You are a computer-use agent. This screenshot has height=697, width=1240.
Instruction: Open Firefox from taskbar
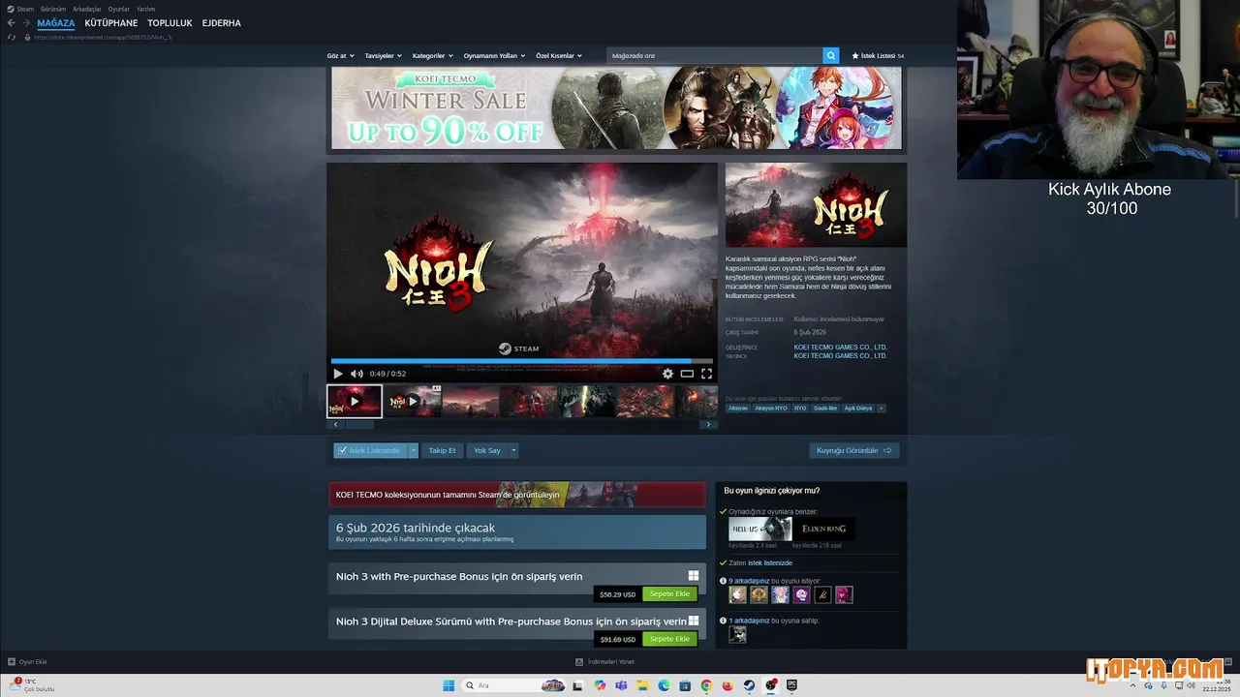click(728, 685)
